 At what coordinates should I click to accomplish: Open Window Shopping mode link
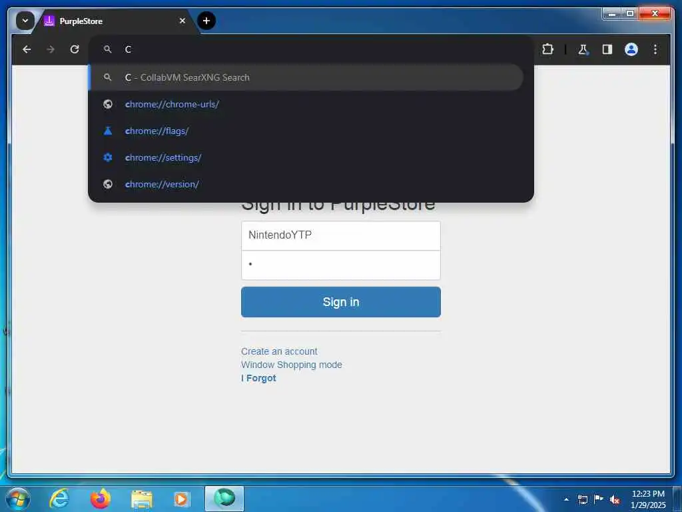292,365
